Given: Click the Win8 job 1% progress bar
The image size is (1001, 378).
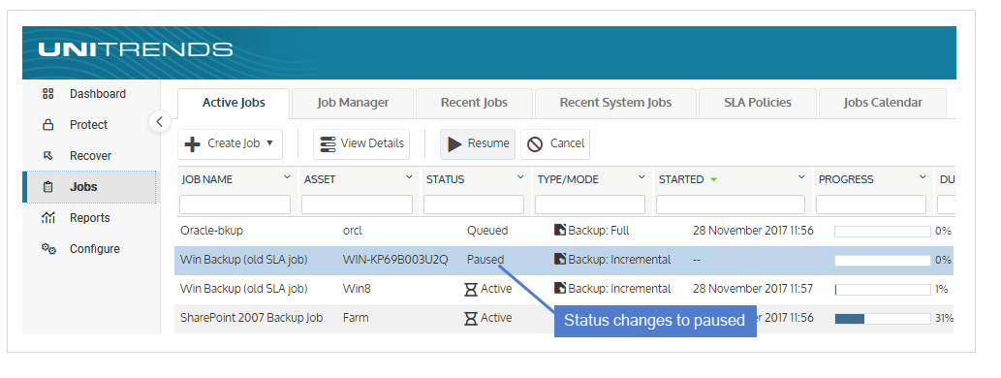Looking at the screenshot, I should click(882, 290).
